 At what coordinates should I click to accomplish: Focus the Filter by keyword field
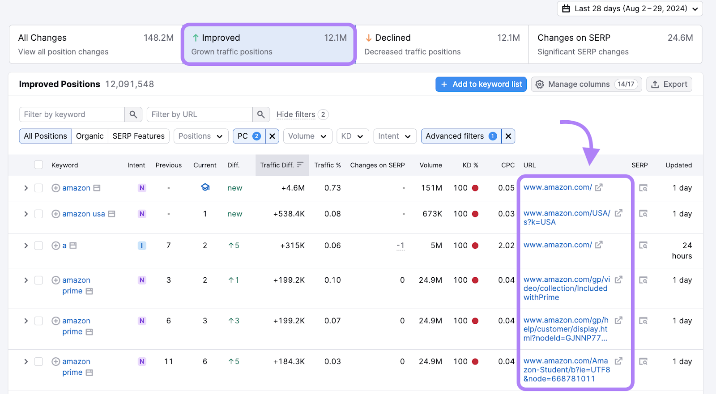[x=72, y=114]
